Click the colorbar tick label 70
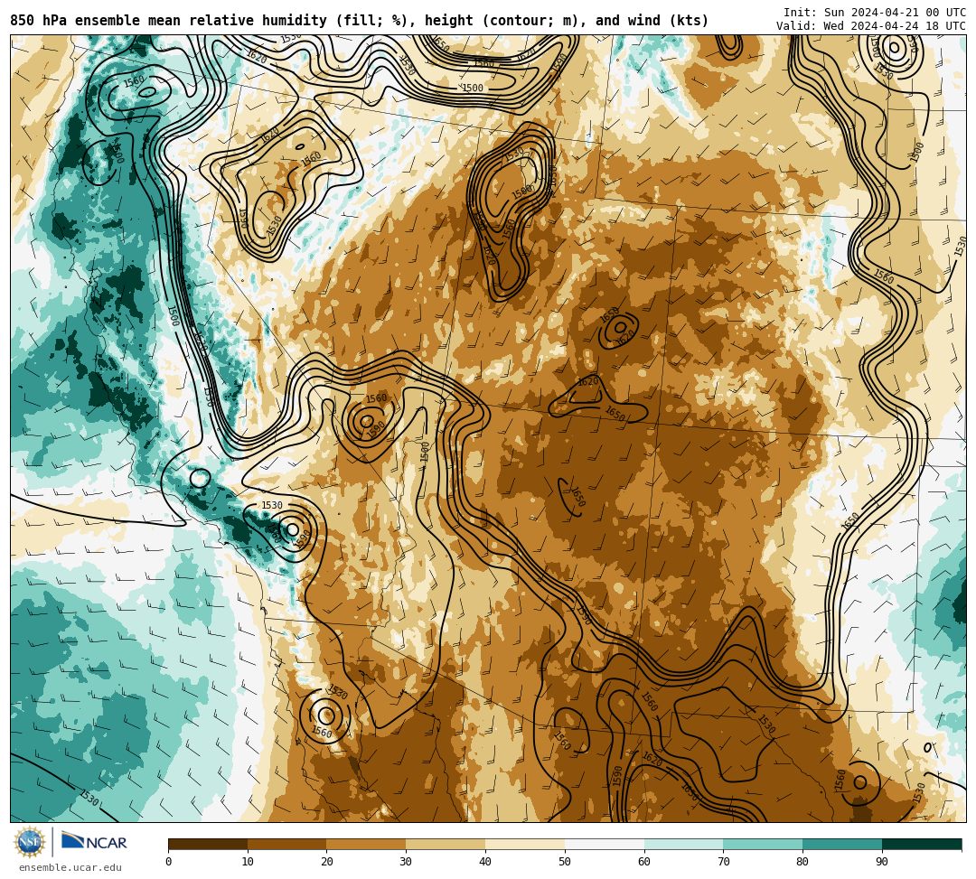Image resolution: width=976 pixels, height=879 pixels. click(723, 862)
